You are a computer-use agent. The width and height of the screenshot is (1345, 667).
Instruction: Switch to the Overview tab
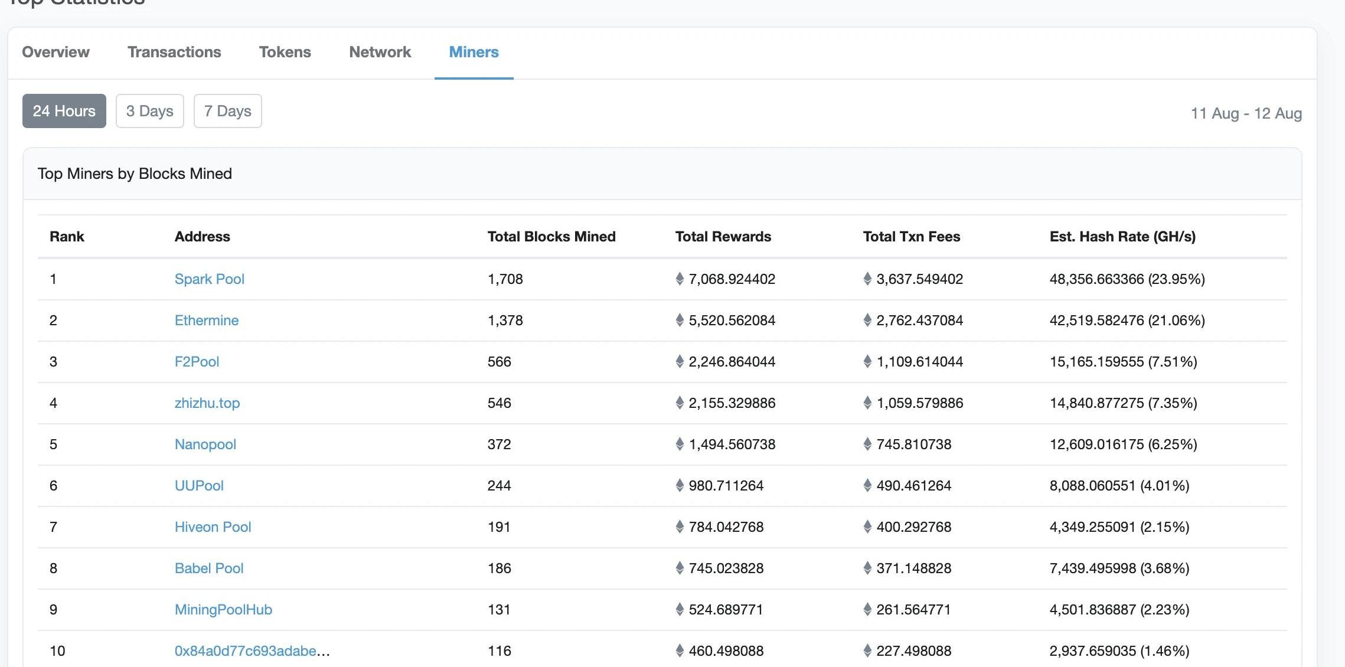tap(56, 52)
